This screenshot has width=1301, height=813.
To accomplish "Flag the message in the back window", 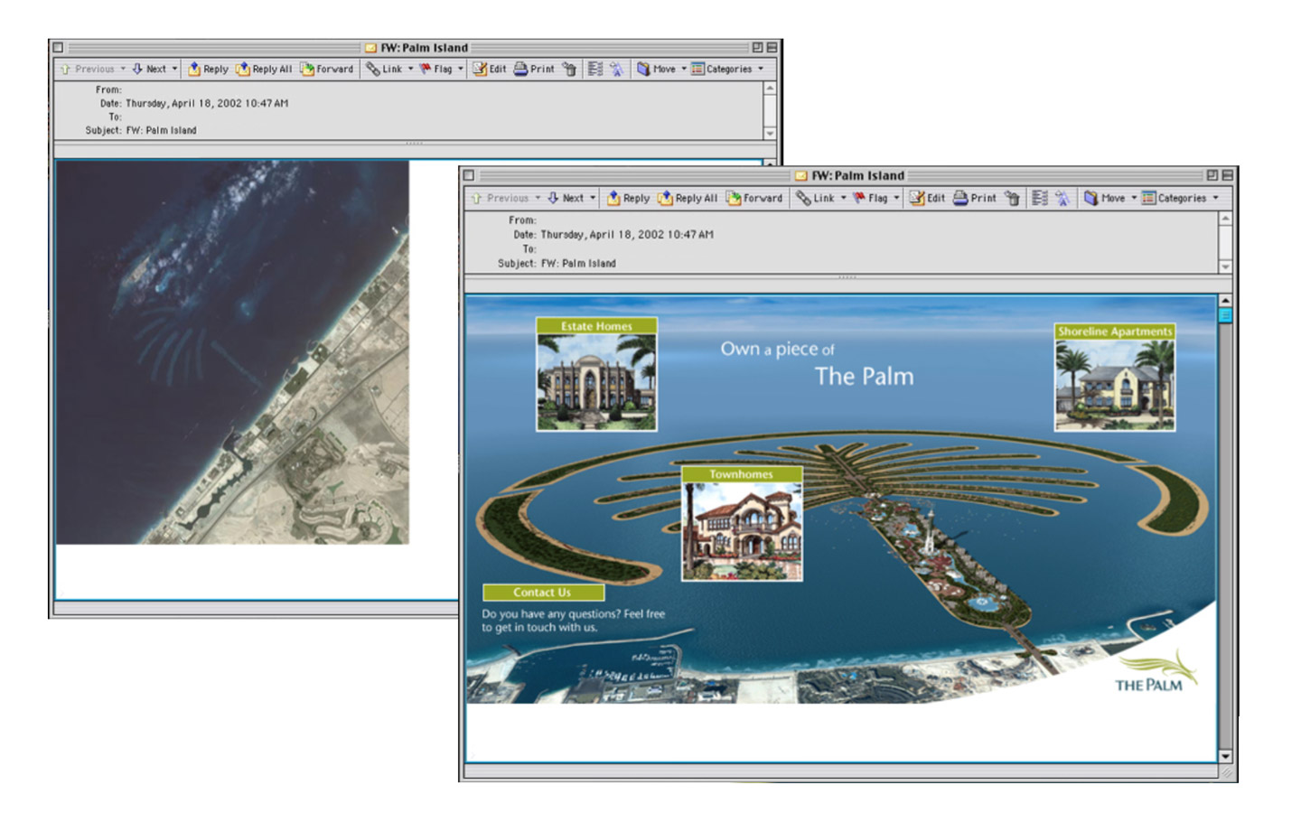I will point(435,69).
